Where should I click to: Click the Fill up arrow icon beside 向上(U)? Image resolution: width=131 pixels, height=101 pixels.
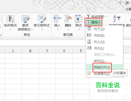tap(89, 41)
